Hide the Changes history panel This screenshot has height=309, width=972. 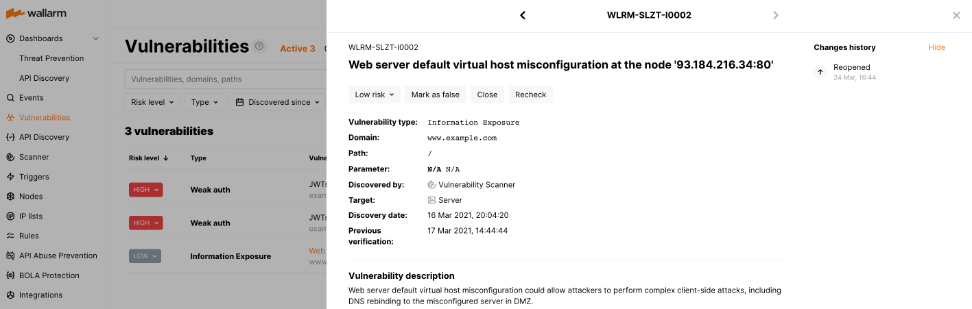pos(936,47)
